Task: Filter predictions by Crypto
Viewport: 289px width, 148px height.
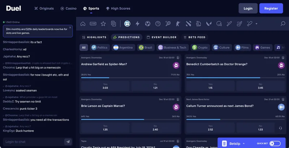Action: coord(200,47)
